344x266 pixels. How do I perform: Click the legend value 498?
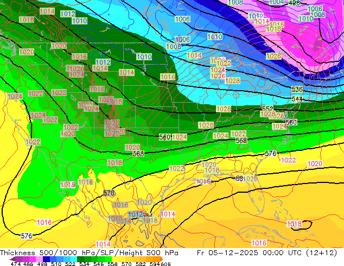(x=42, y=264)
